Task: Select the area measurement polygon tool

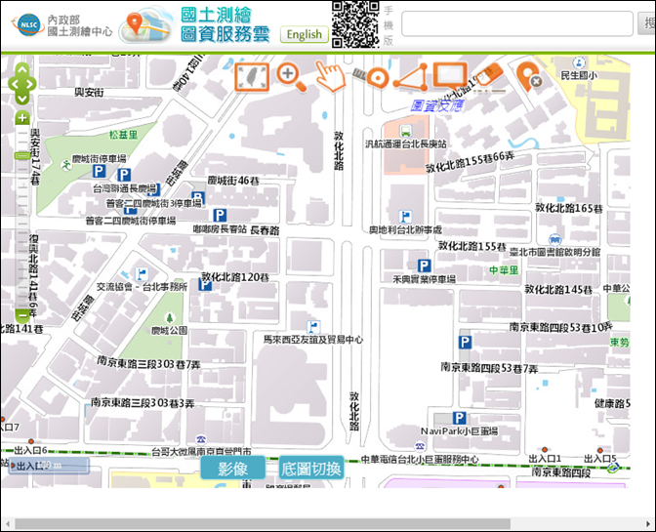Action: tap(411, 77)
